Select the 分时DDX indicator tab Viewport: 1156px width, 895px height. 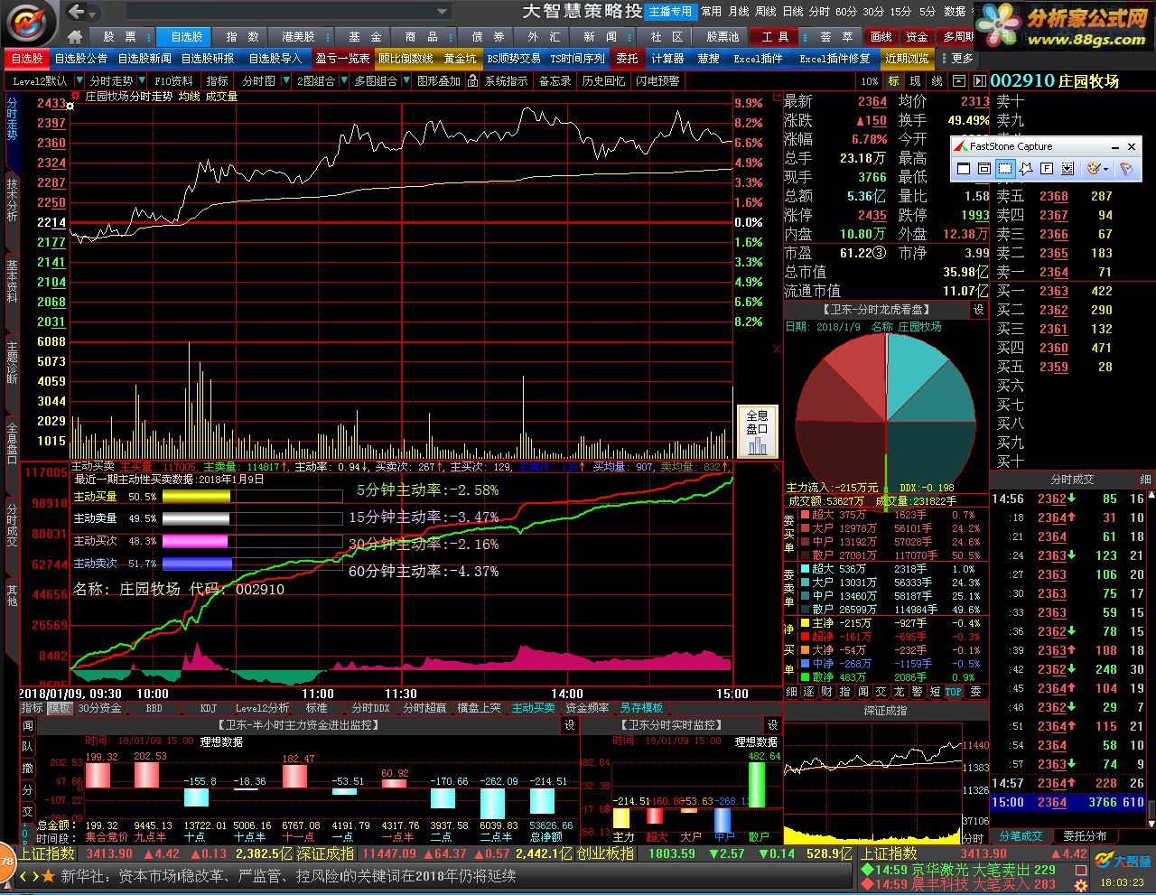(370, 708)
